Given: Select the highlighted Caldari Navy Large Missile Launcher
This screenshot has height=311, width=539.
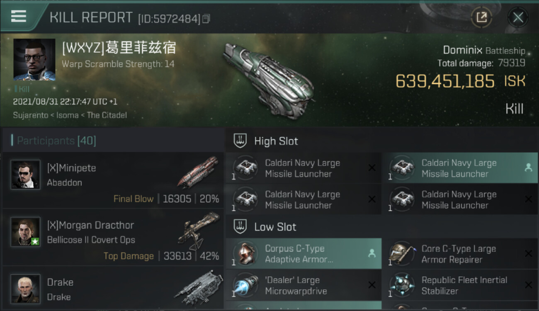Looking at the screenshot, I should click(x=460, y=168).
